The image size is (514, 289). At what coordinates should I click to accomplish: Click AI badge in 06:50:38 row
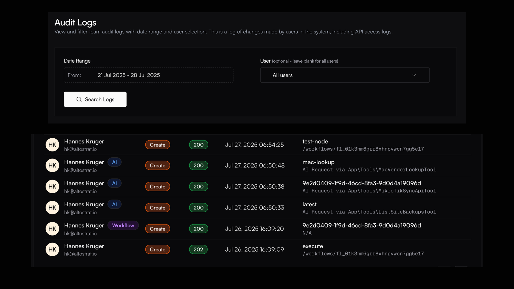[115, 183]
